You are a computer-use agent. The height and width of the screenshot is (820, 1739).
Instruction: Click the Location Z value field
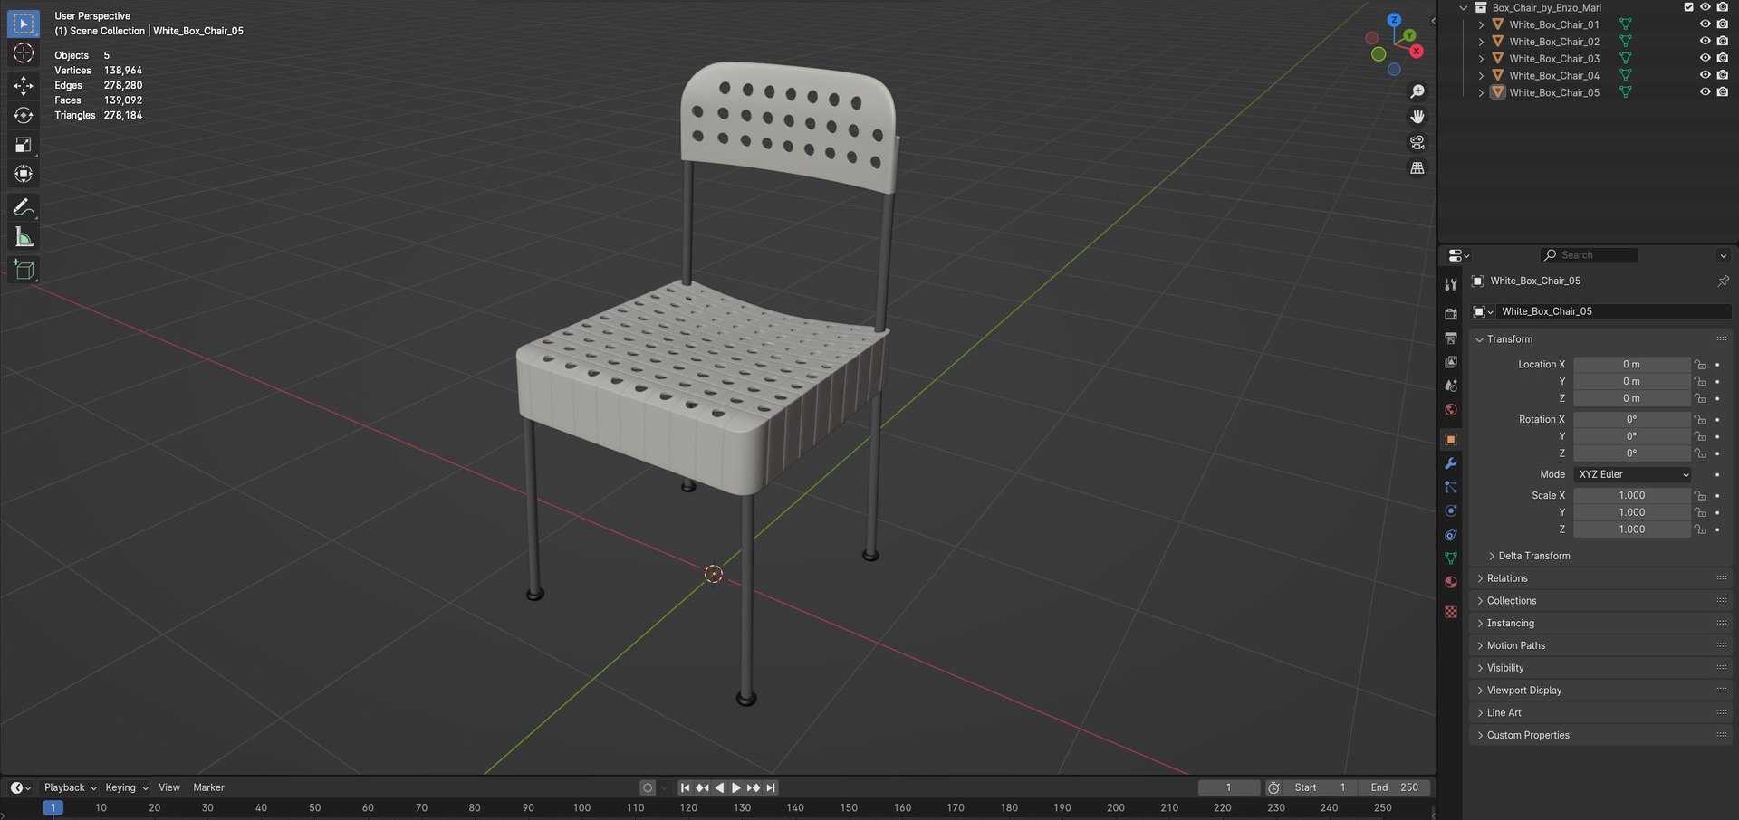tap(1632, 398)
